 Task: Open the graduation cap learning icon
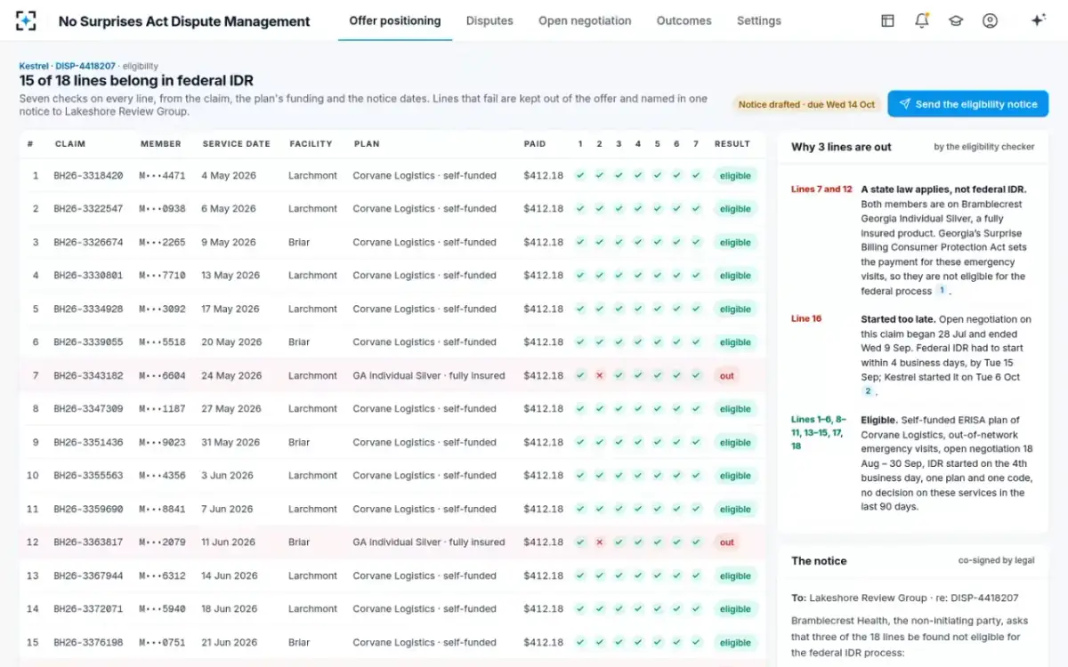pyautogui.click(x=956, y=20)
